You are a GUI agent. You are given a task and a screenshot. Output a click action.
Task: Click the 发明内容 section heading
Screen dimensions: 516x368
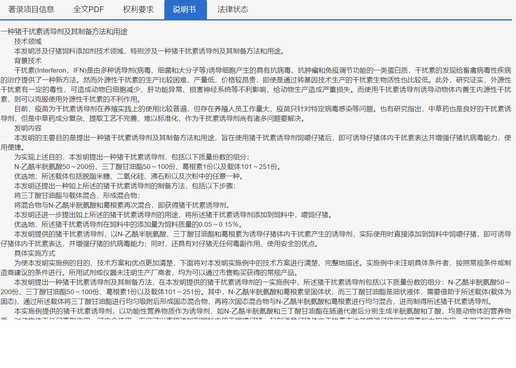(28, 128)
